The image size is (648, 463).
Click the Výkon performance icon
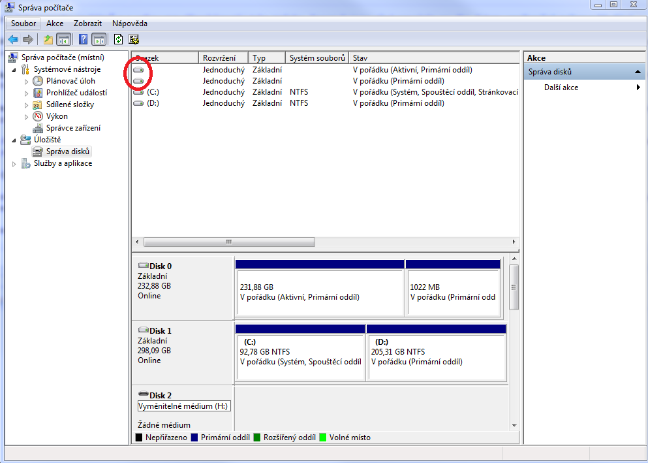(38, 116)
